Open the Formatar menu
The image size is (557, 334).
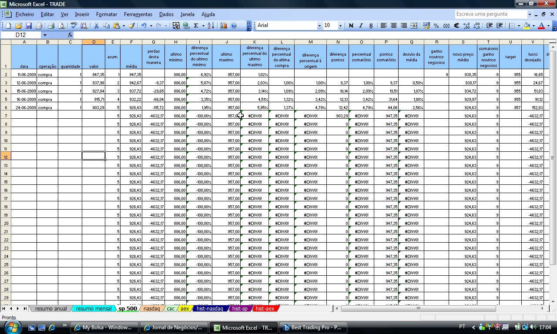[107, 14]
